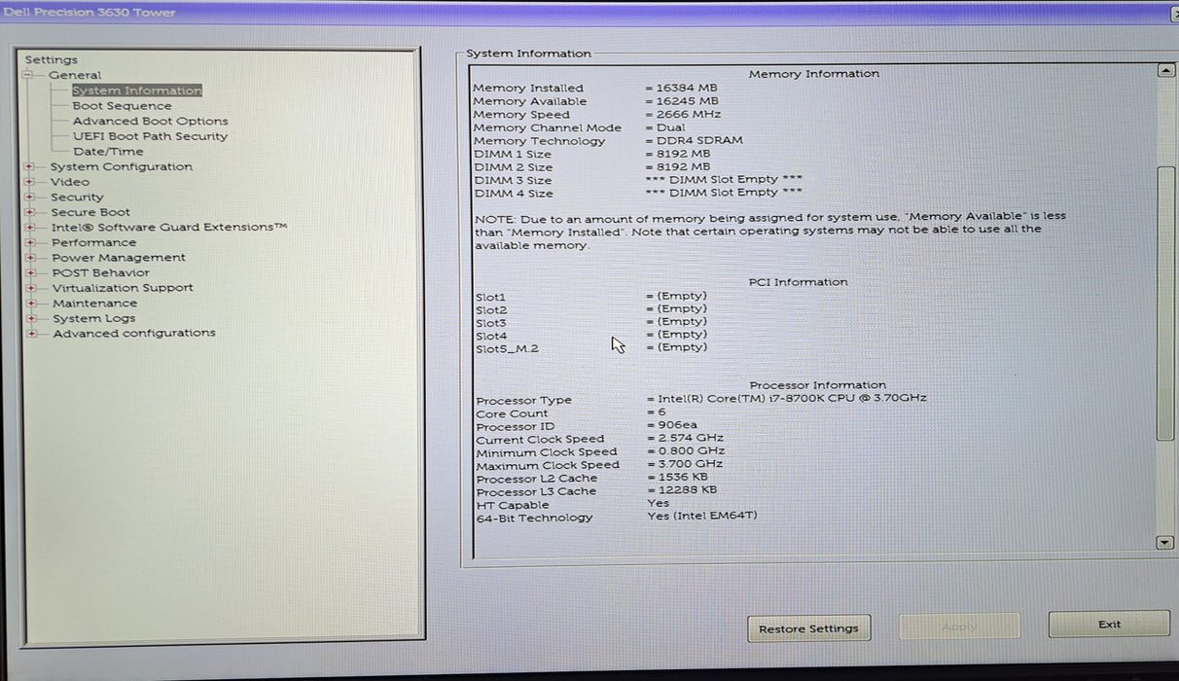
Task: Expand the POST Behavior node
Action: (31, 272)
